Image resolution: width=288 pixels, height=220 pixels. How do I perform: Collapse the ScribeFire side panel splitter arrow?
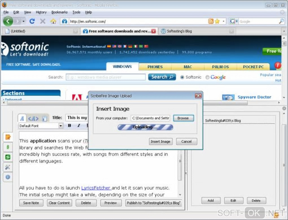(x=186, y=173)
